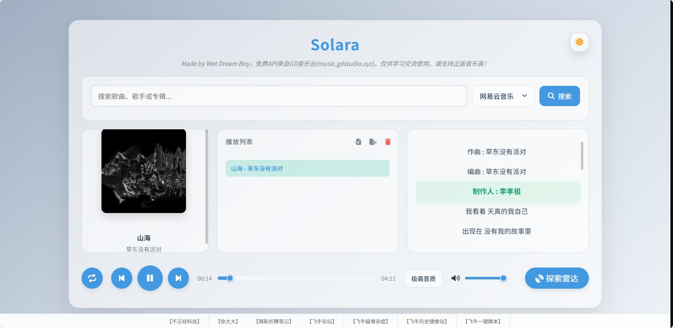Skip to the previous track
Image resolution: width=673 pixels, height=328 pixels.
[122, 278]
